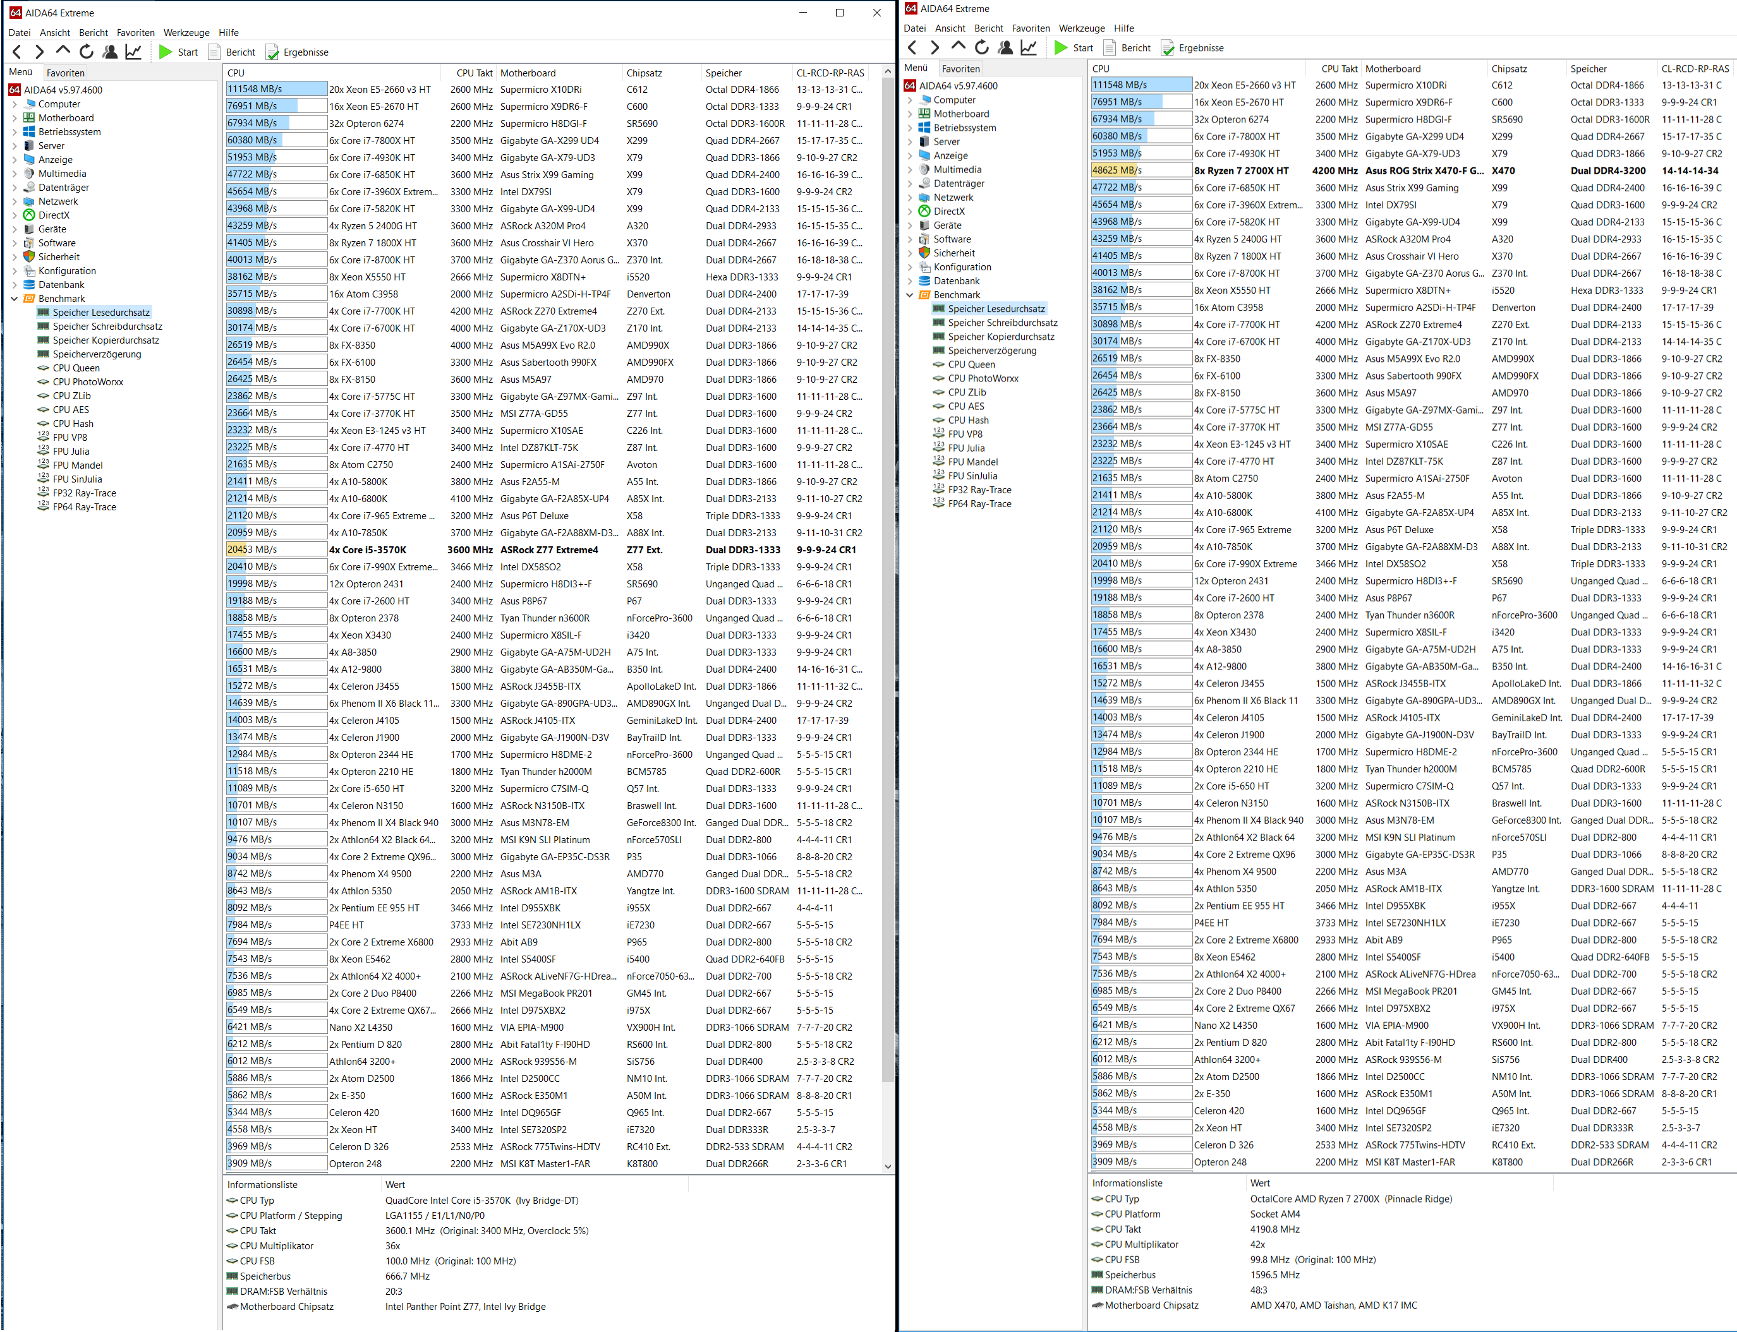Viewport: 1737px width, 1332px height.
Task: Select Speicherverzögerung benchmark in left tree
Action: click(97, 354)
